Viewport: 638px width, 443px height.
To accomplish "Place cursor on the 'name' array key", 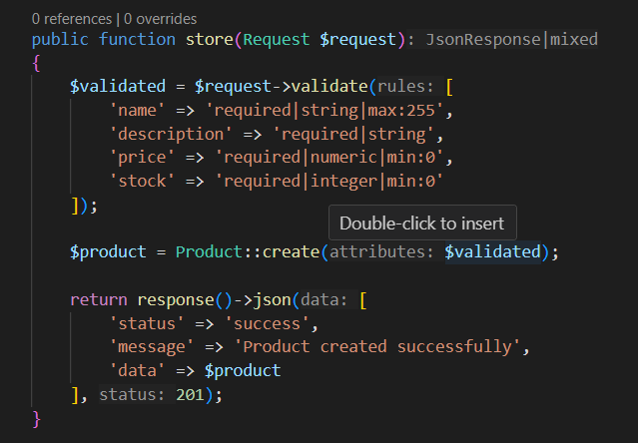I will coord(138,110).
